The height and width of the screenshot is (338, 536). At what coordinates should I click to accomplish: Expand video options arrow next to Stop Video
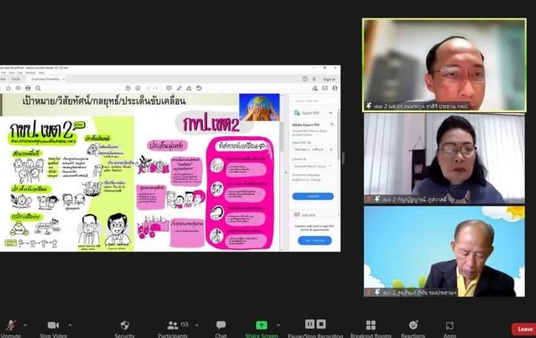pos(70,325)
